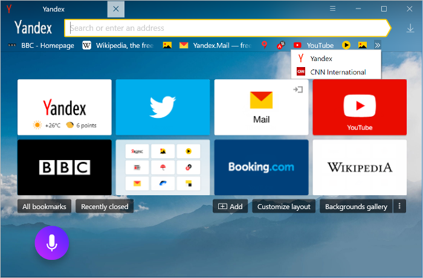Click the blue disk icon in folder tile
423x278 pixels.
(x=163, y=184)
